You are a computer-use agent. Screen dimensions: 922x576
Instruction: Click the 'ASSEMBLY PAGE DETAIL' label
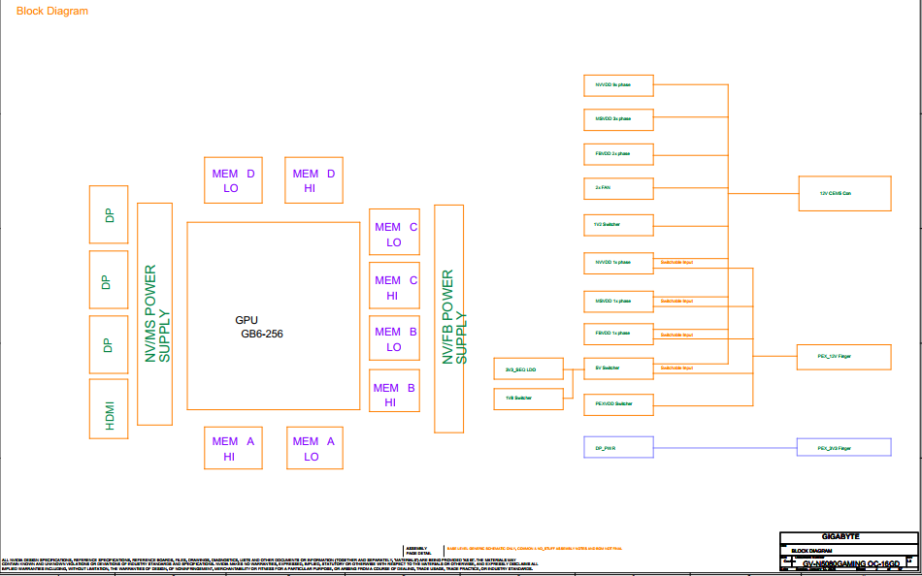(418, 551)
